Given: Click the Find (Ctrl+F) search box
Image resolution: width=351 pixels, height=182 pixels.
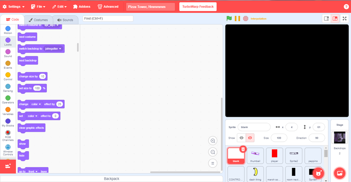Looking at the screenshot, I should (x=108, y=18).
